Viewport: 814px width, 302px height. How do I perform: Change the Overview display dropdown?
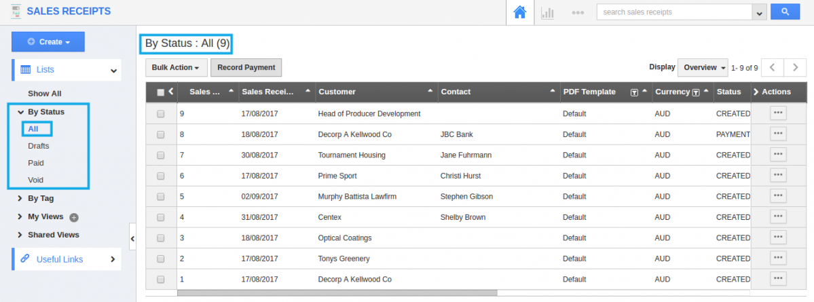(x=703, y=68)
